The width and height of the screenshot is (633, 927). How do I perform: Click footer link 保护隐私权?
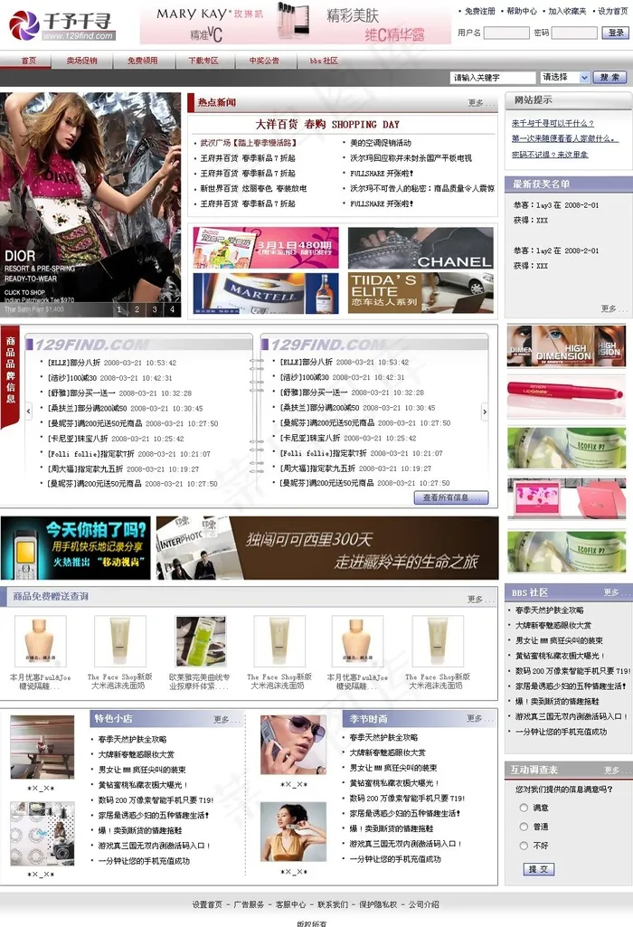tap(378, 904)
